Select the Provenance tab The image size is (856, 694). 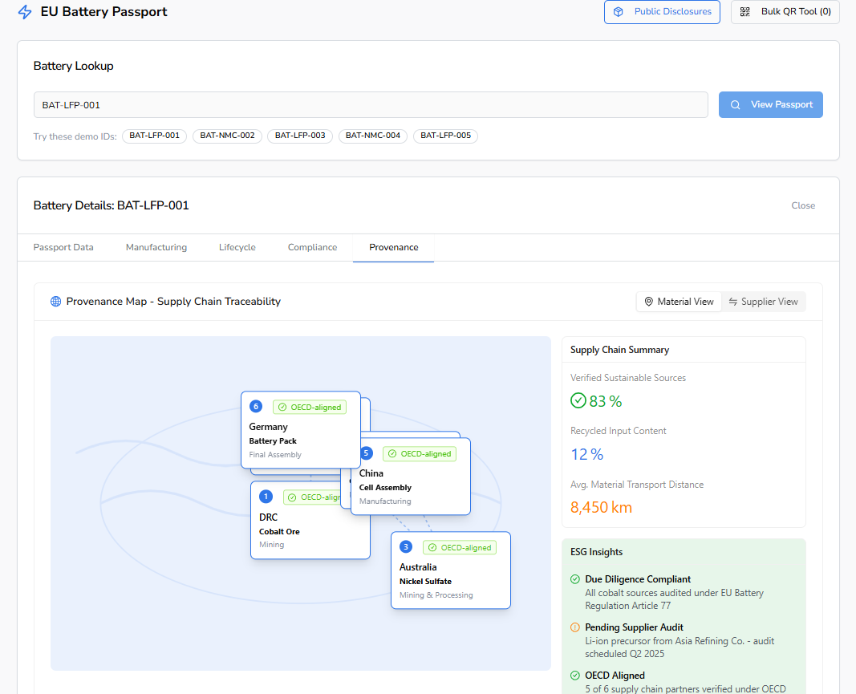[x=394, y=247]
